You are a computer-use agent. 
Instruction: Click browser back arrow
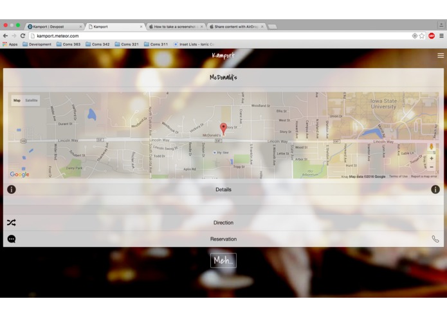[x=5, y=36]
